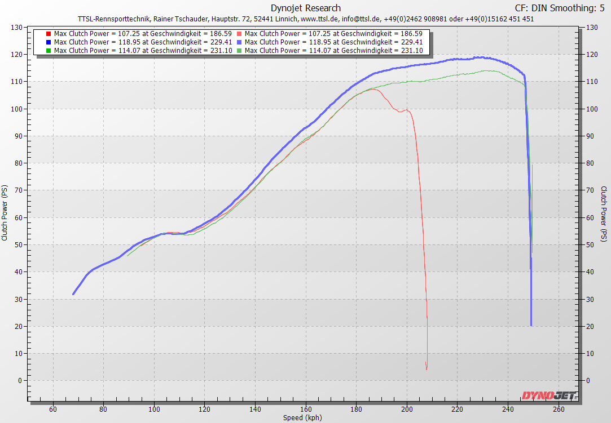Click the red legend square in left column
The image size is (611, 423).
click(49, 34)
